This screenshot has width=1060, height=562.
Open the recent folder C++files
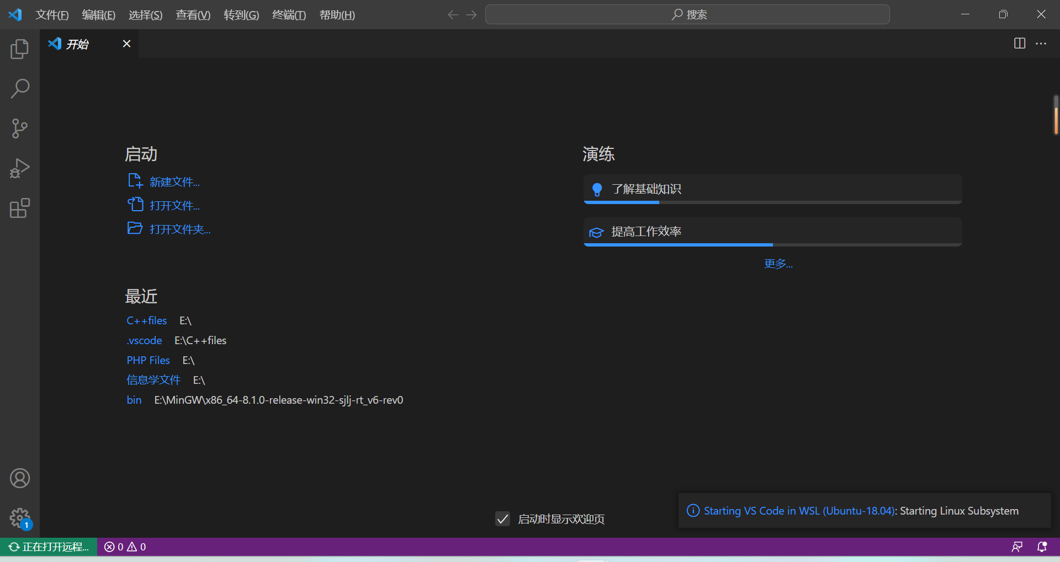point(146,320)
